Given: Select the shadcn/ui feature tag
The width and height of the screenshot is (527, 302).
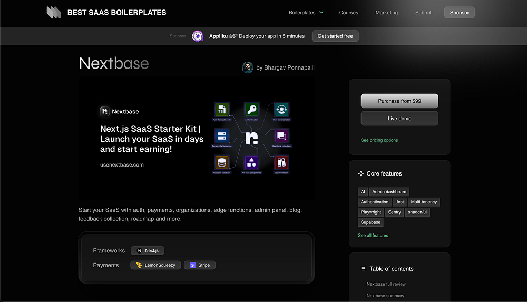Looking at the screenshot, I should pyautogui.click(x=417, y=212).
